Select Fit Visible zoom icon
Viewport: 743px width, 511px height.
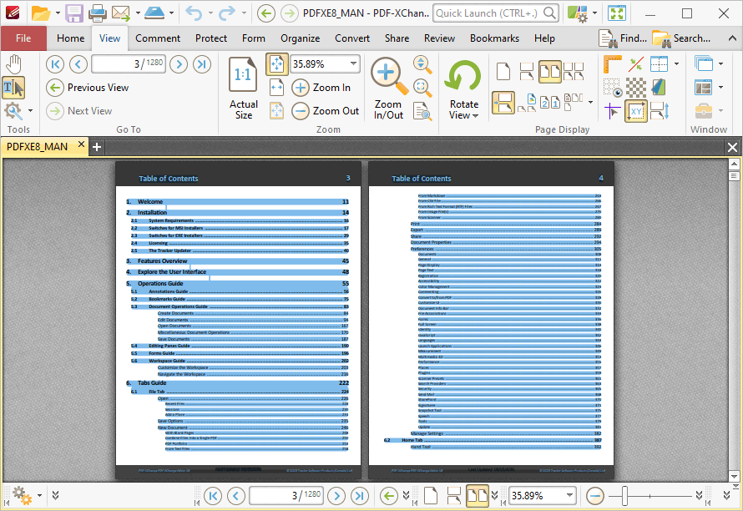pyautogui.click(x=276, y=111)
